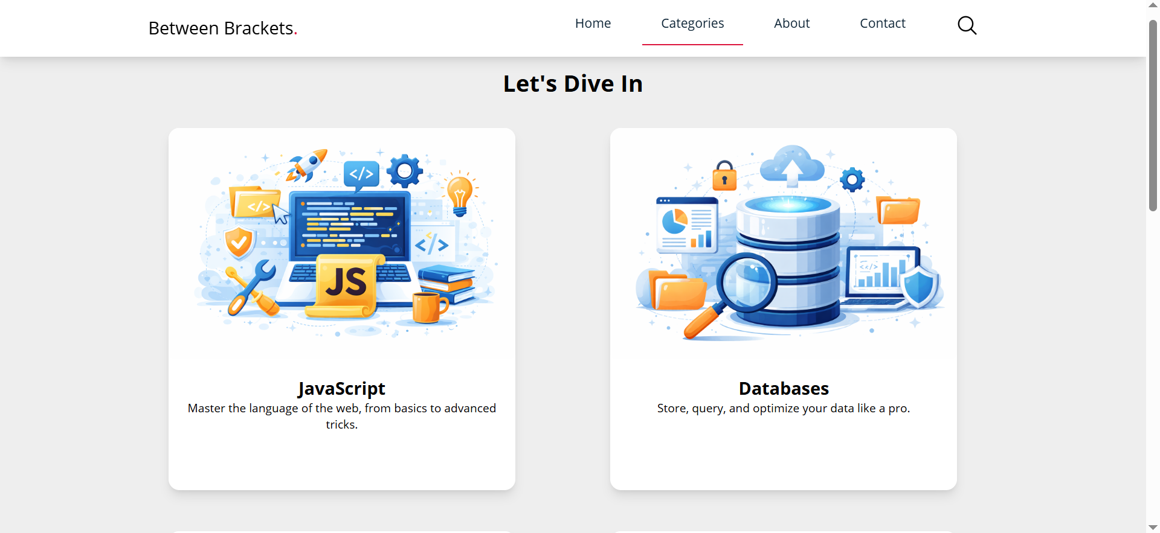The width and height of the screenshot is (1160, 533).
Task: Click the "Let's Dive In" heading
Action: tap(573, 84)
